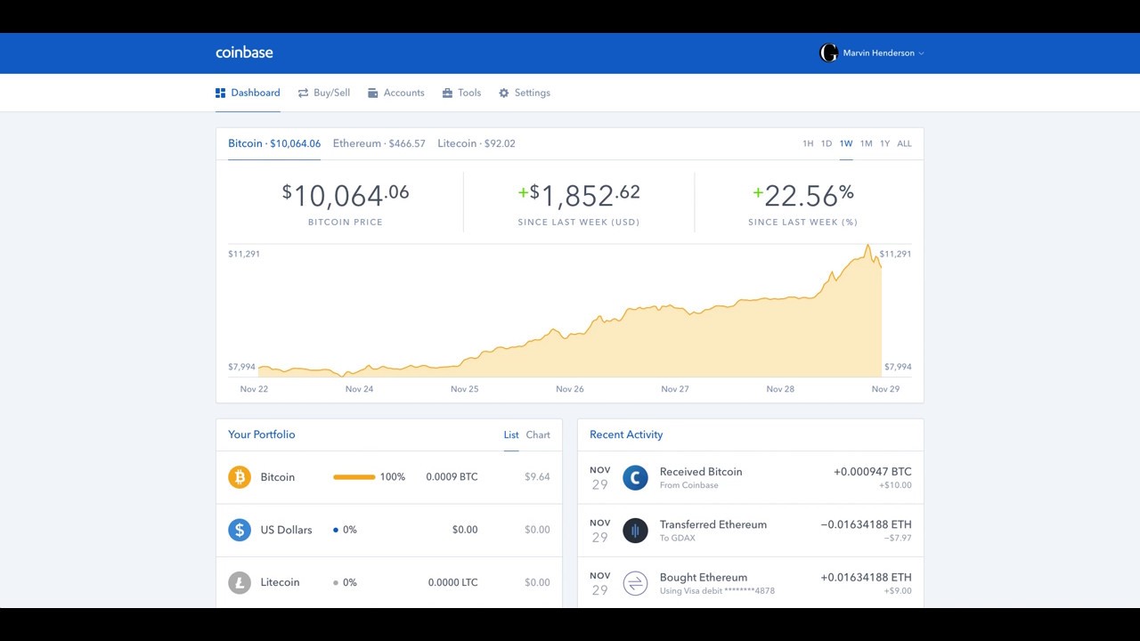Click the $10,064.06 Bitcoin price value
The height and width of the screenshot is (641, 1140).
pyautogui.click(x=346, y=195)
